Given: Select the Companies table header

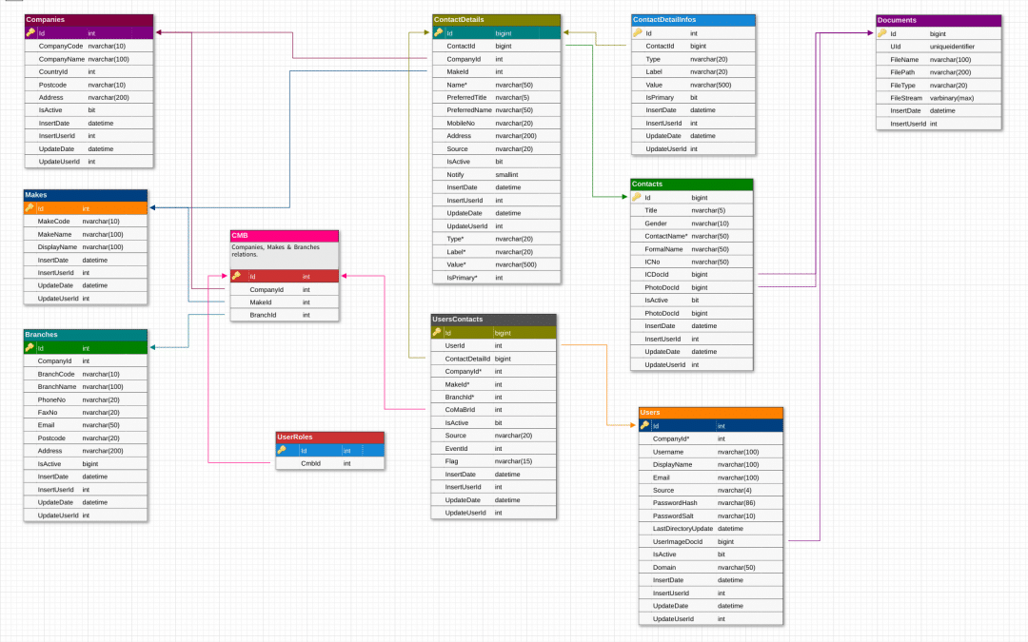Looking at the screenshot, I should tap(89, 20).
